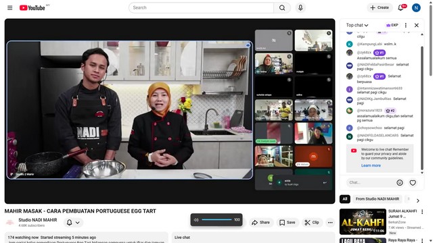The width and height of the screenshot is (433, 243).
Task: Open the notifications bell in the header
Action: 401,7
